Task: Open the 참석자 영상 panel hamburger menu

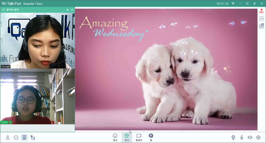Action: 4,10
